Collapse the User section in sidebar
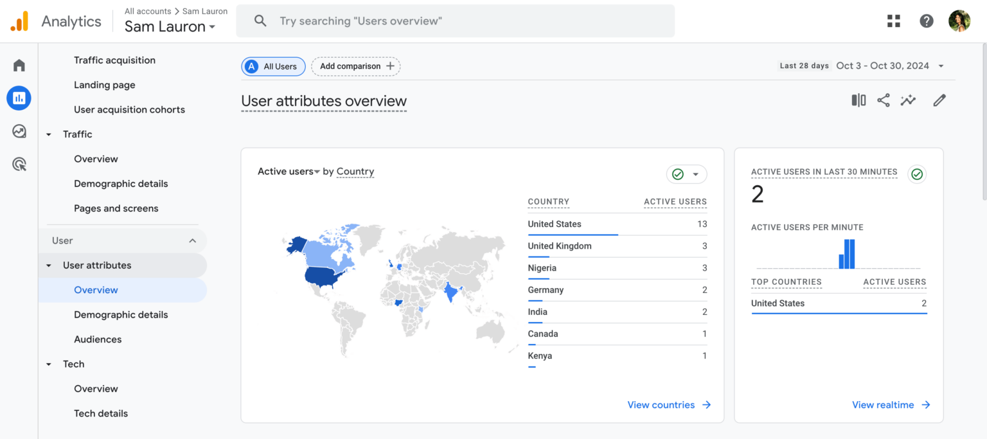Image resolution: width=987 pixels, height=439 pixels. (192, 240)
